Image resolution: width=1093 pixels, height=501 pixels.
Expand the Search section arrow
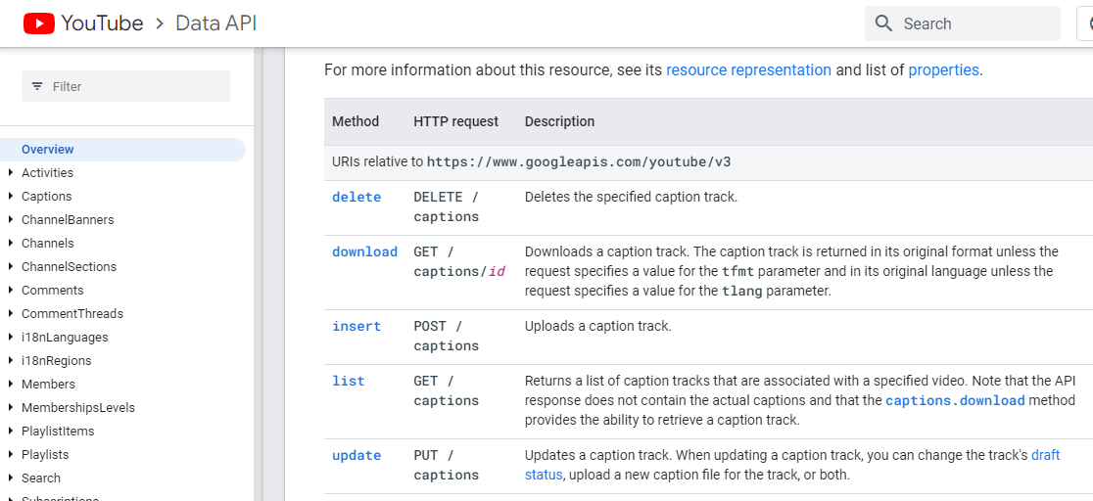tap(11, 478)
